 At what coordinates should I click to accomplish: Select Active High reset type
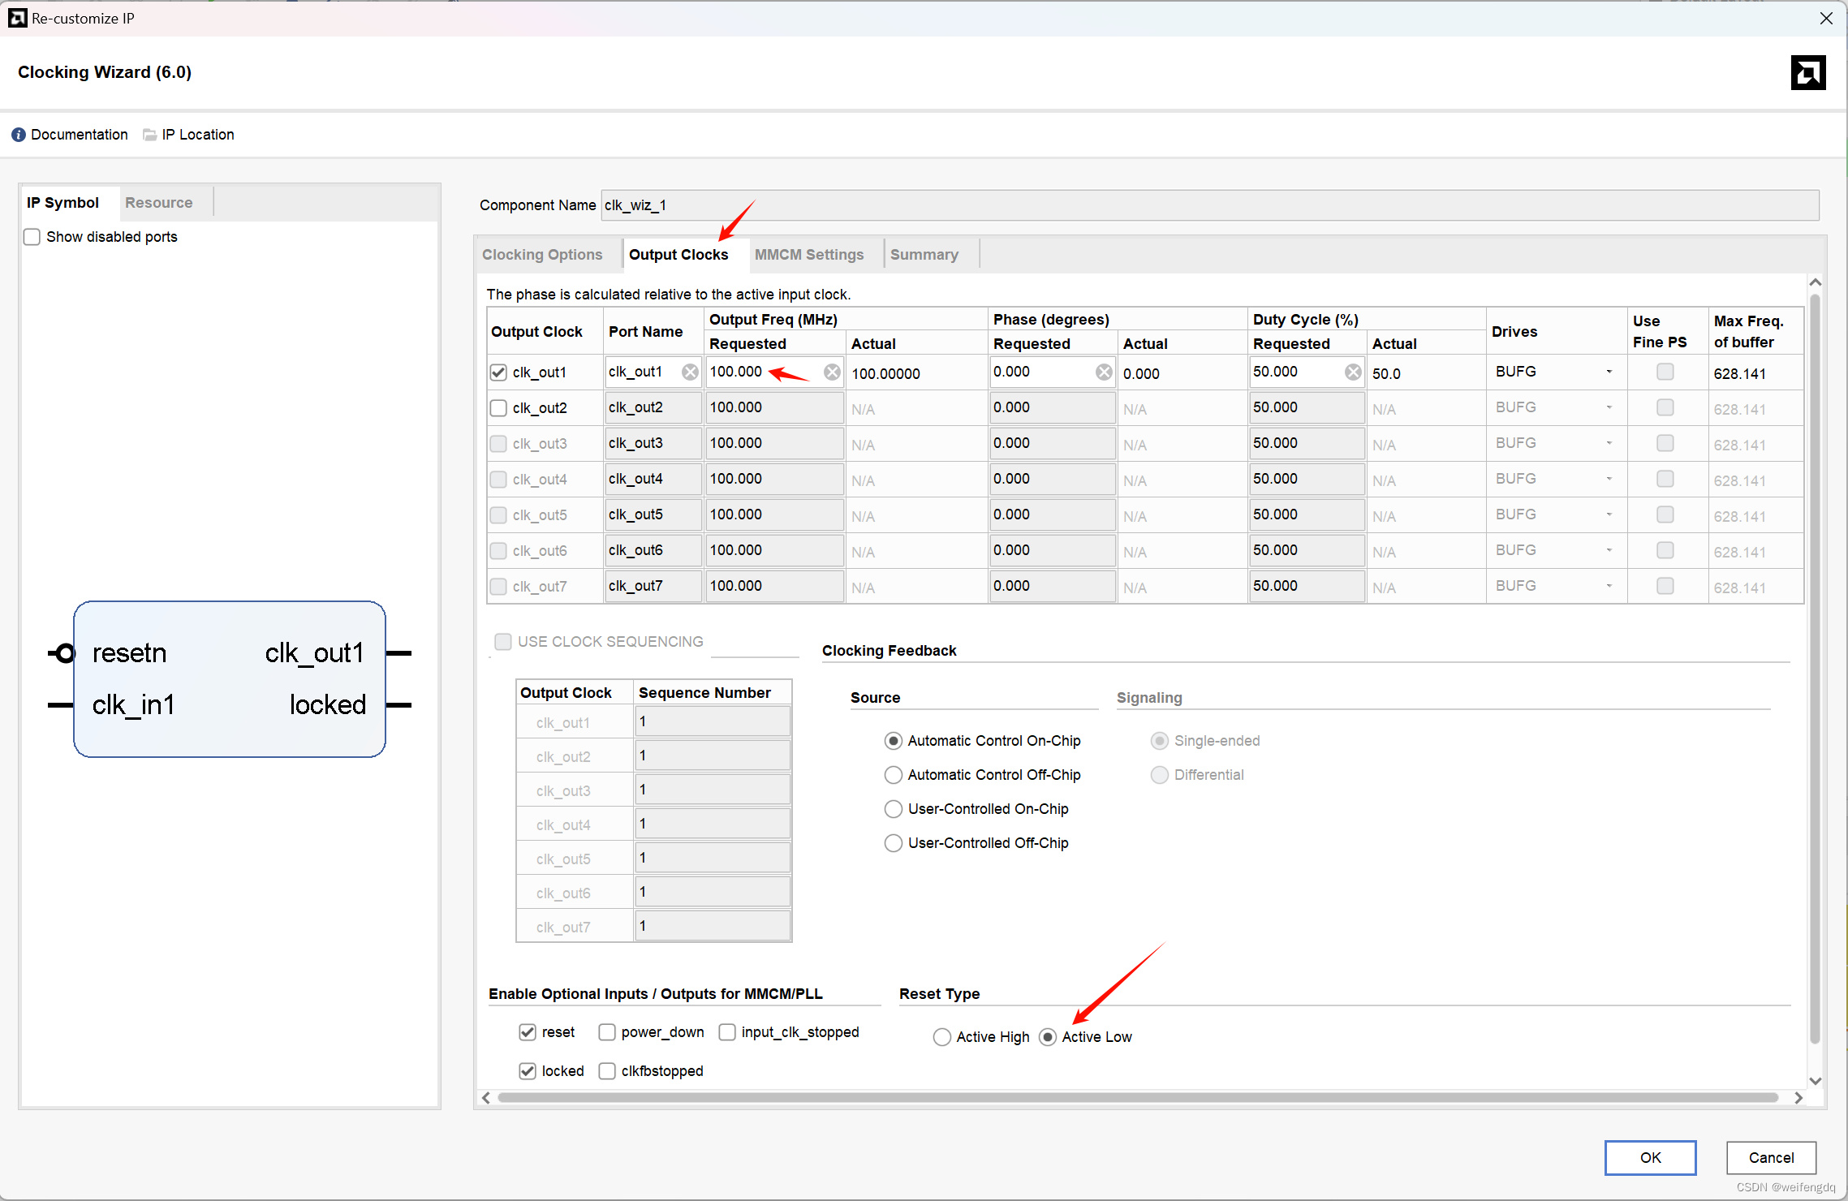point(942,1037)
